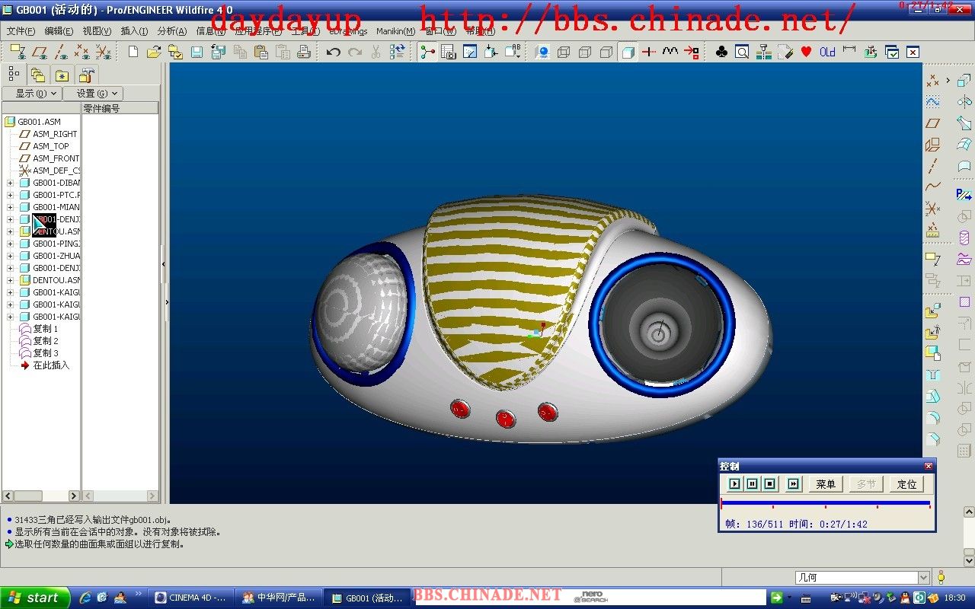
Task: Click the Undo arrow in the toolbar
Action: coord(333,52)
